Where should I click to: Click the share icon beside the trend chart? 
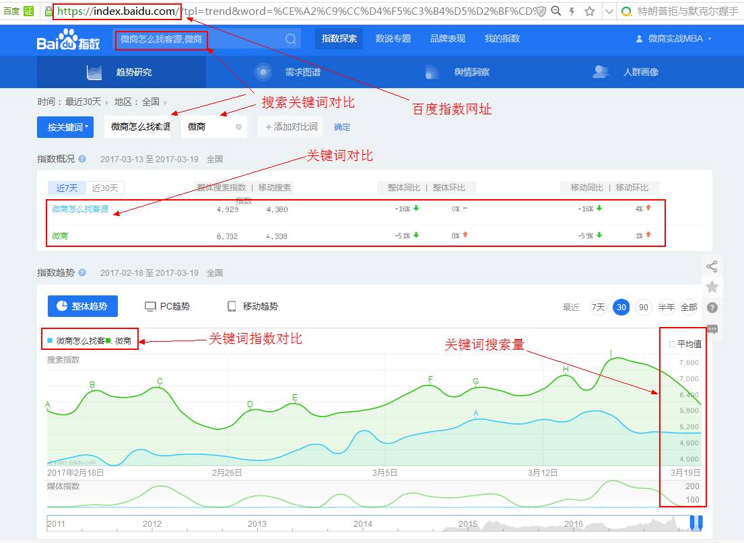tap(712, 266)
